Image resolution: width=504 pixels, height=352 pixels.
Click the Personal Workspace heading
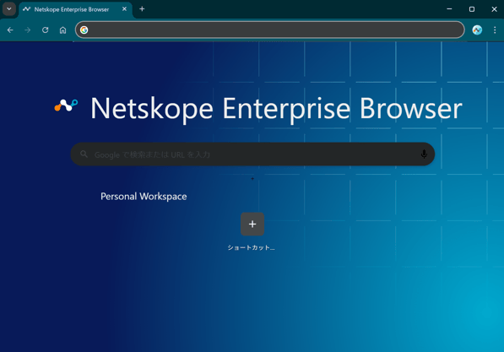coord(144,196)
